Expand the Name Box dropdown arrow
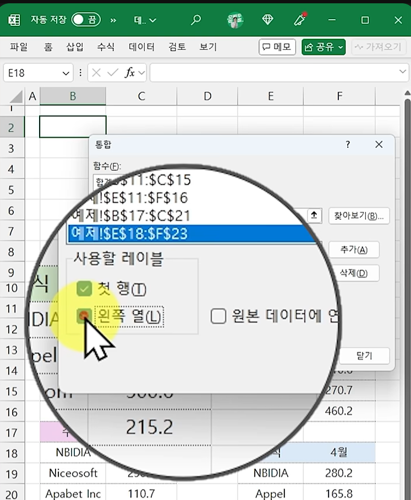Screen dimensions: 411x500 pos(66,73)
